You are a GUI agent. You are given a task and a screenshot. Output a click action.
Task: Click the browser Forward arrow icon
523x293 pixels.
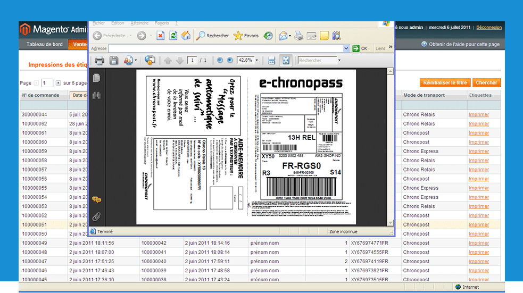(142, 36)
